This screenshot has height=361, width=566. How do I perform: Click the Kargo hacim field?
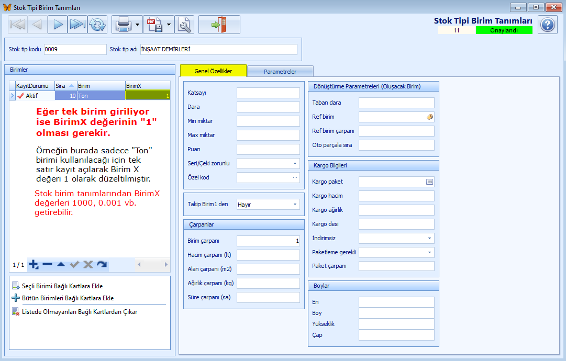(396, 196)
